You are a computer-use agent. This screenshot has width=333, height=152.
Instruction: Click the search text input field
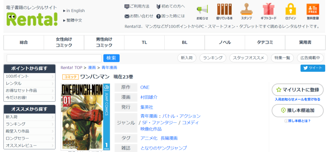(x=54, y=58)
